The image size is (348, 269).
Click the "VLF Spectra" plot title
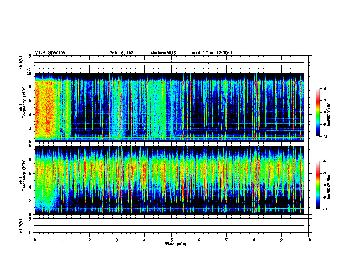click(x=50, y=53)
